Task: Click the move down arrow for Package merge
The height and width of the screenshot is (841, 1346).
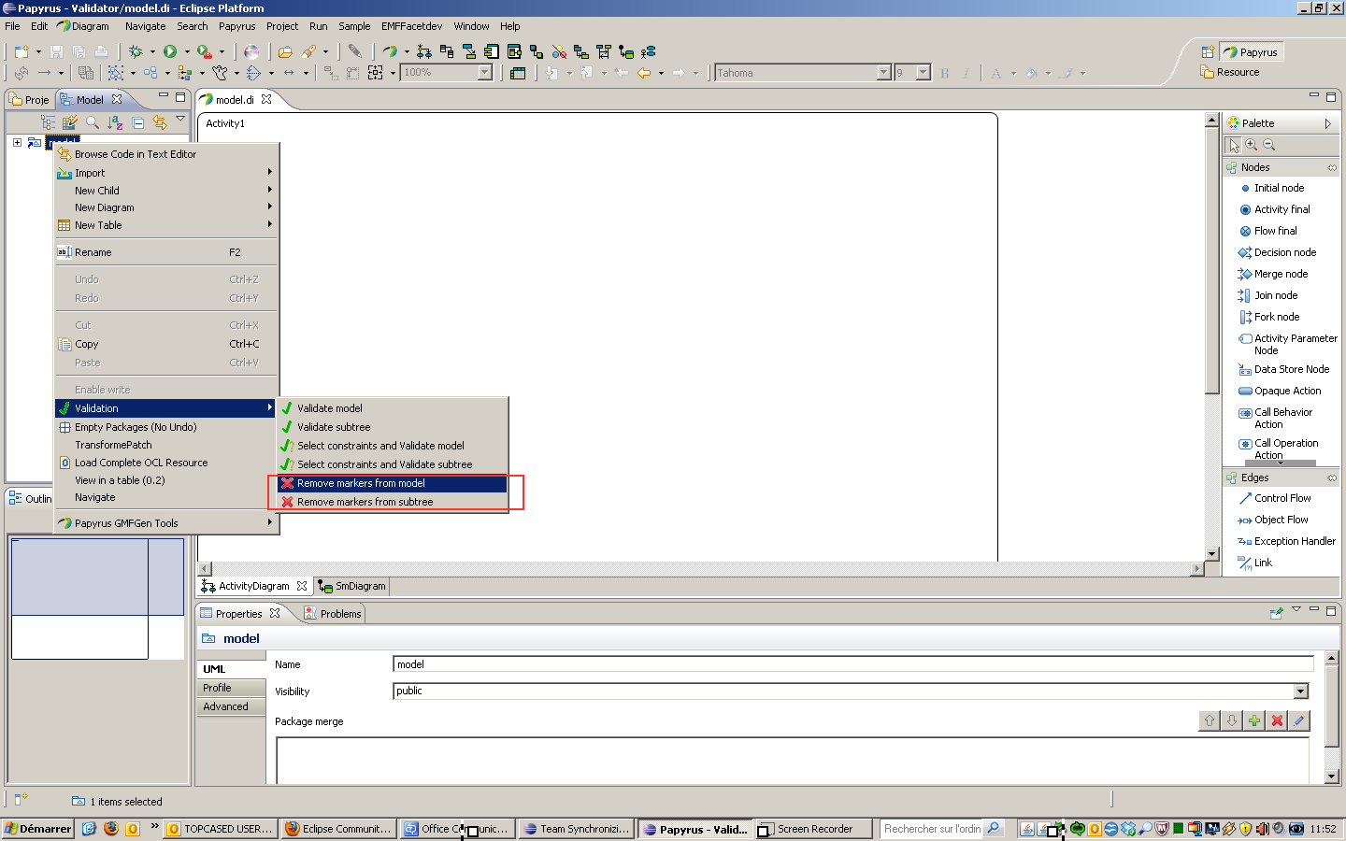Action: click(x=1232, y=720)
